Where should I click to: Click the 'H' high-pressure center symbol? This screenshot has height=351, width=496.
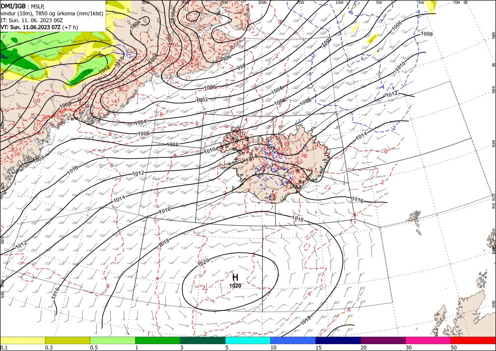[x=235, y=277]
